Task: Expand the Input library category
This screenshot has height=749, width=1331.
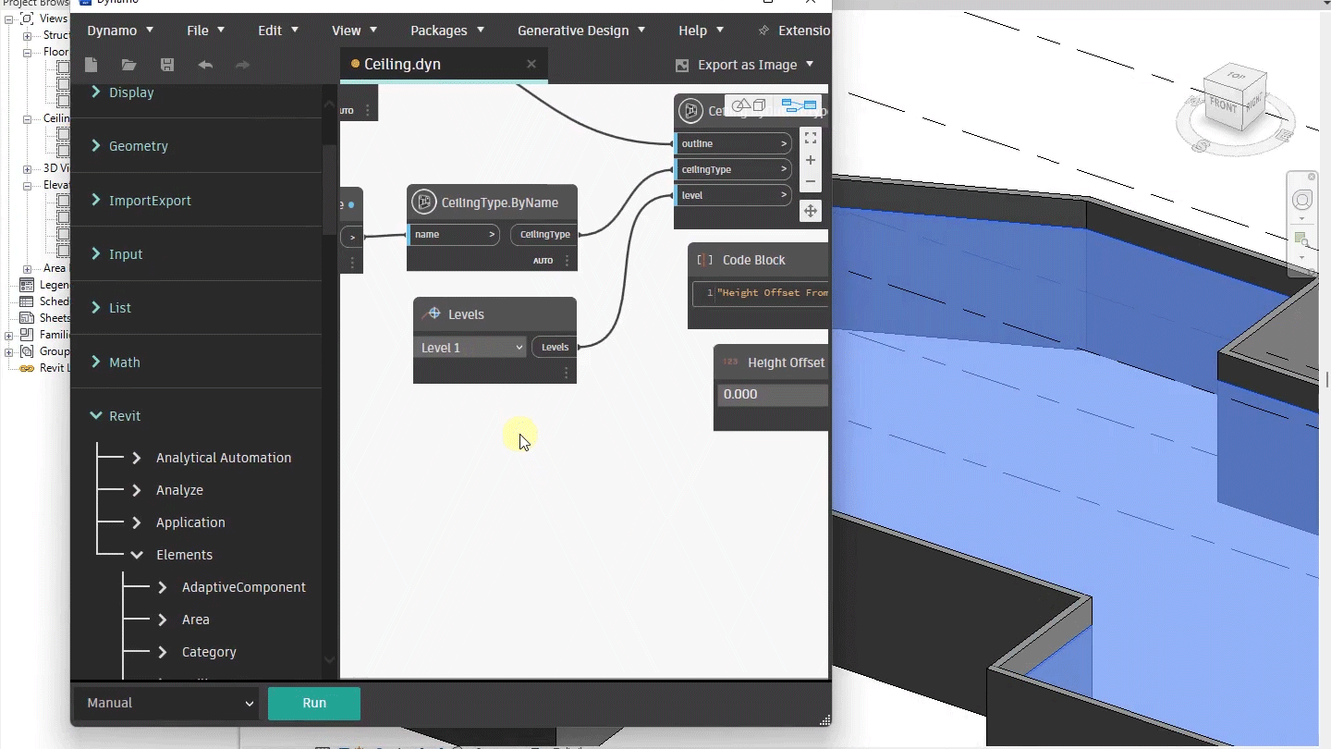Action: [95, 254]
